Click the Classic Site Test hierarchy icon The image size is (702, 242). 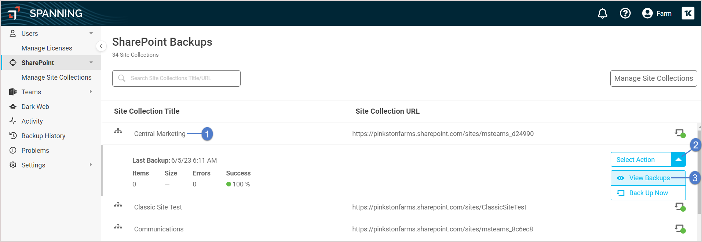click(x=118, y=204)
